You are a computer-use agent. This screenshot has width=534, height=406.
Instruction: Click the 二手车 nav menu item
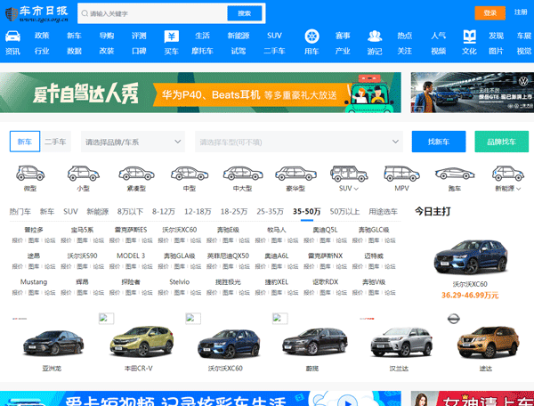click(x=274, y=51)
